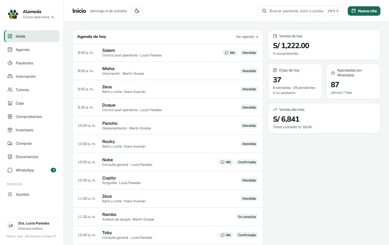Create a new appointment with Nueva cita
The image size is (389, 245).
pos(364,11)
